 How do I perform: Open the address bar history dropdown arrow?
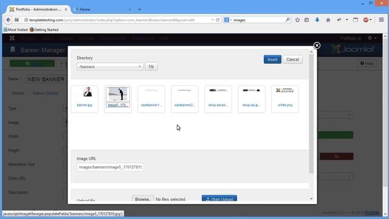212,20
